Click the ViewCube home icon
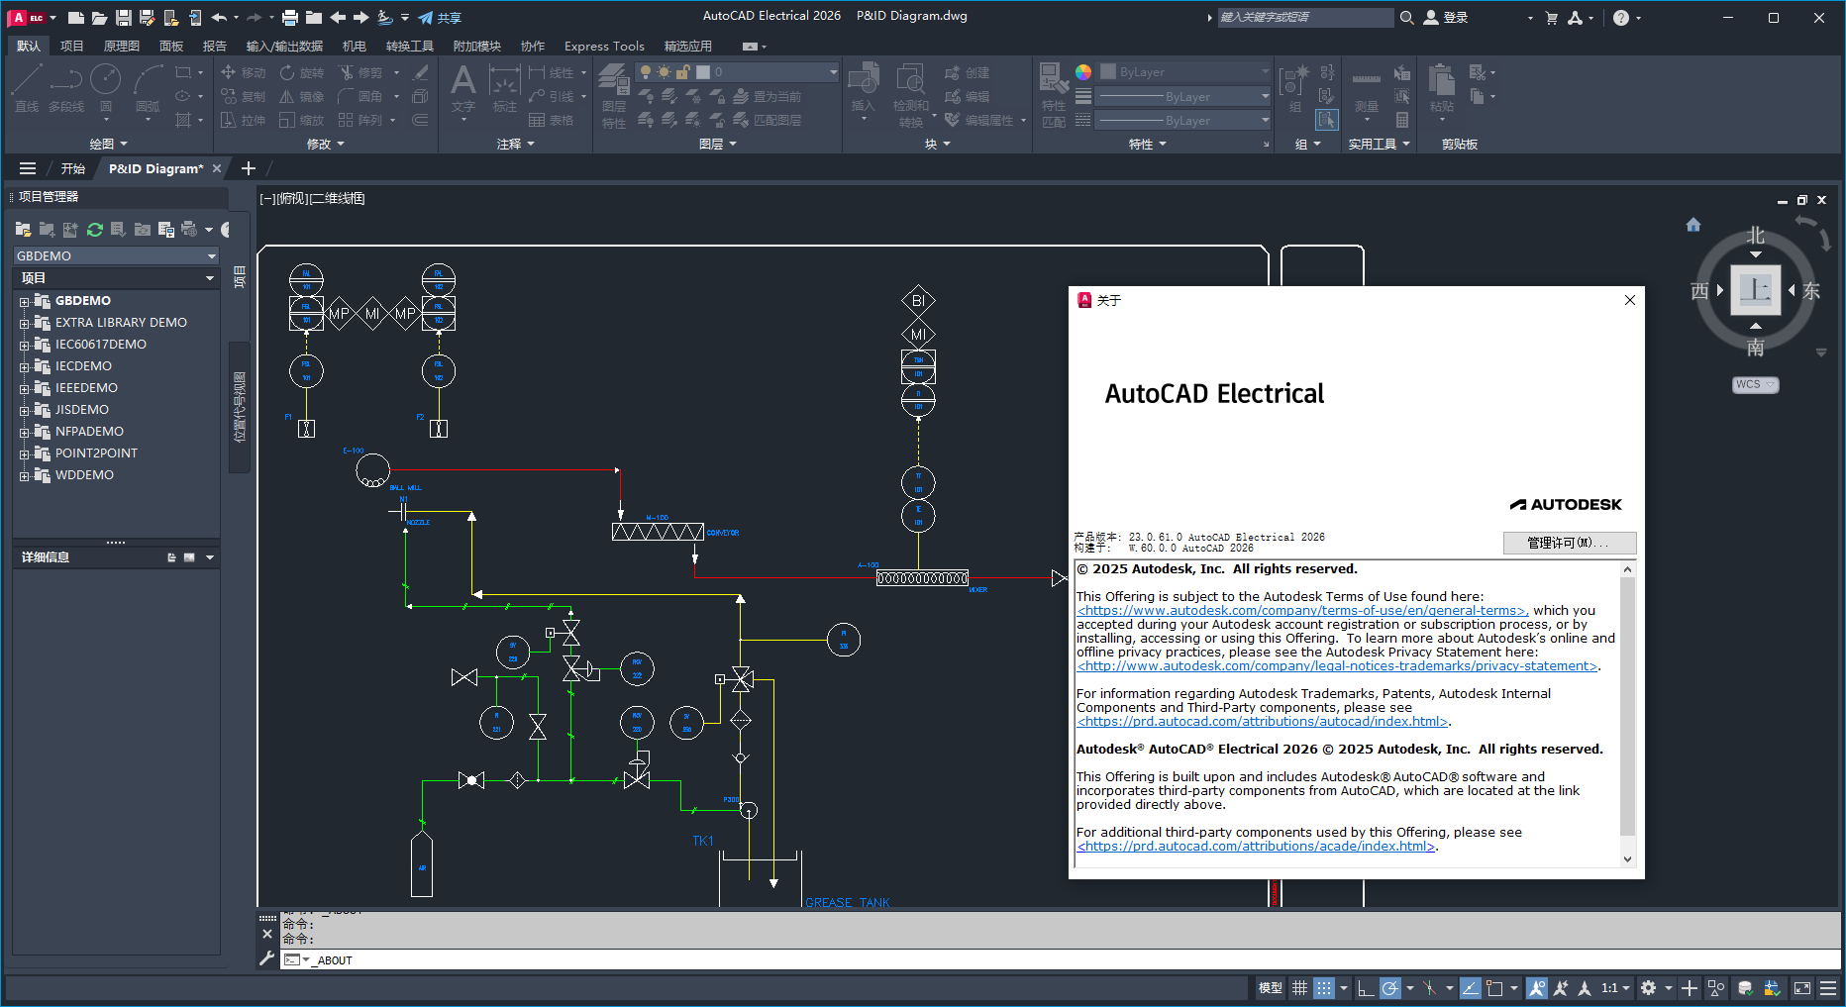 pyautogui.click(x=1693, y=225)
